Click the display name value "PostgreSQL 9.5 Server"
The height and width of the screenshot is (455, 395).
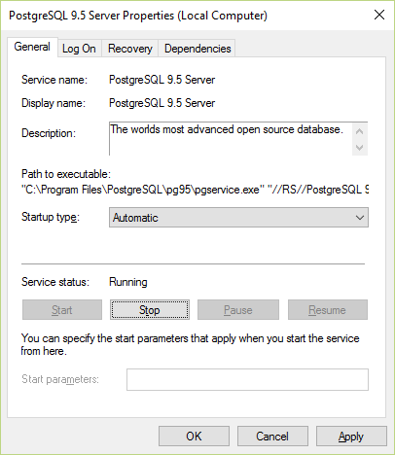(162, 103)
